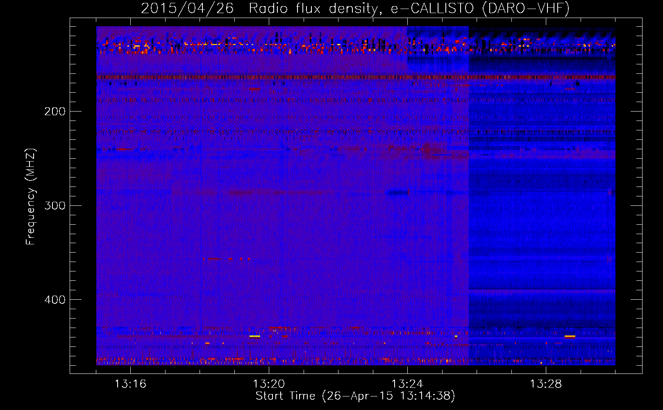663x410 pixels.
Task: Click the yellow burst near 13:19:30 in spectrogram
Action: coord(255,336)
